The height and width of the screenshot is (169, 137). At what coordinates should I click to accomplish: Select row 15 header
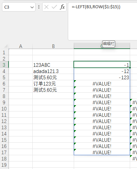(4, 140)
